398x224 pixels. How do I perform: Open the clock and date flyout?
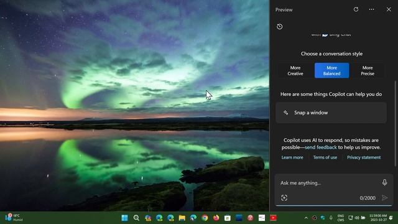point(378,218)
